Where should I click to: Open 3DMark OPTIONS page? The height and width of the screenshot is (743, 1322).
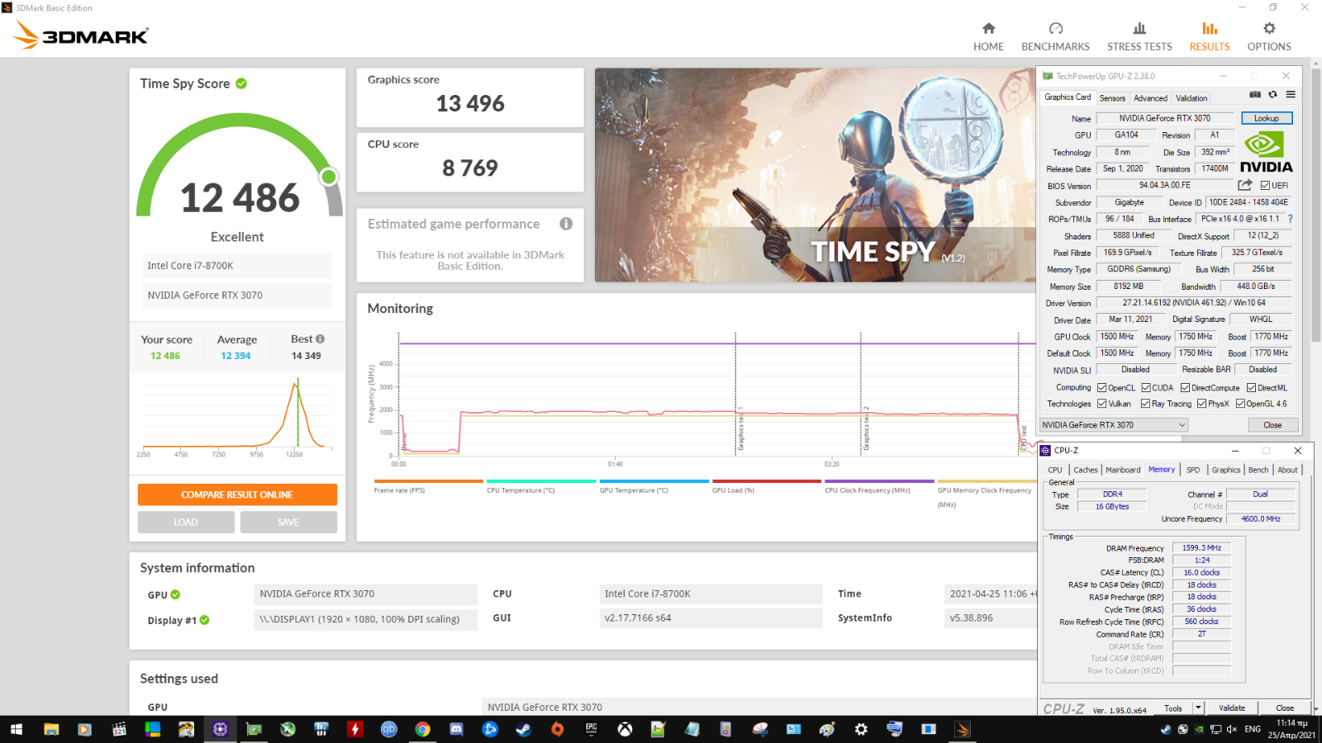(1269, 37)
